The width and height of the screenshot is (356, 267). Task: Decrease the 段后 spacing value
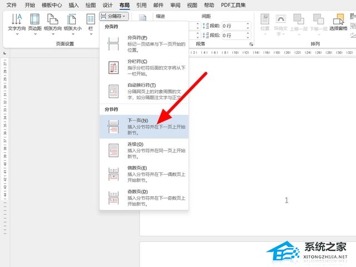coord(248,37)
